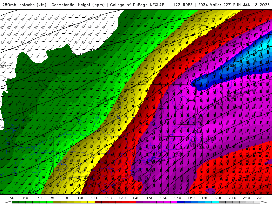Click the legend value "180"
The height and width of the screenshot is (204, 272).
191,198
